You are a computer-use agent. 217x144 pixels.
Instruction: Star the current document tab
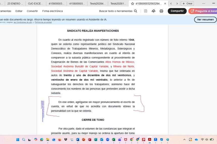tap(132, 4)
